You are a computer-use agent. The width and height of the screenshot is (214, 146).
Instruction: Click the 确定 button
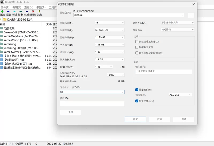click(x=135, y=119)
